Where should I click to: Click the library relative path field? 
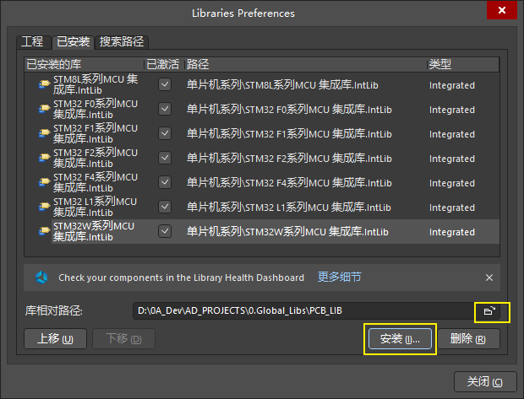tap(300, 311)
